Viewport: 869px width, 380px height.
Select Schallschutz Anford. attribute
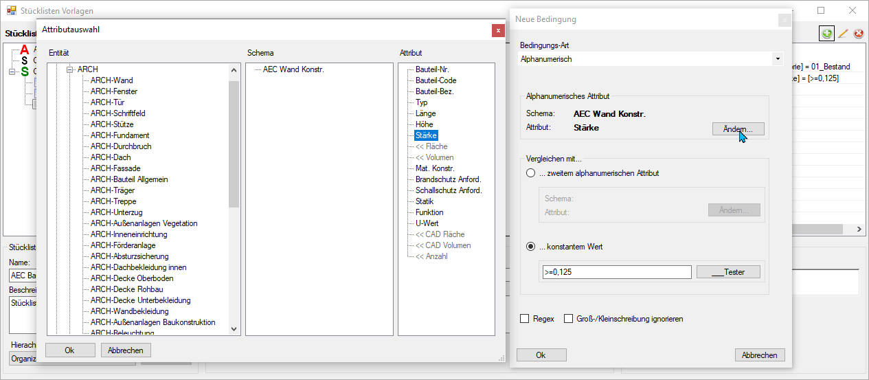click(x=449, y=190)
